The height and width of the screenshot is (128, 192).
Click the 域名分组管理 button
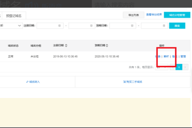pyautogui.click(x=174, y=15)
